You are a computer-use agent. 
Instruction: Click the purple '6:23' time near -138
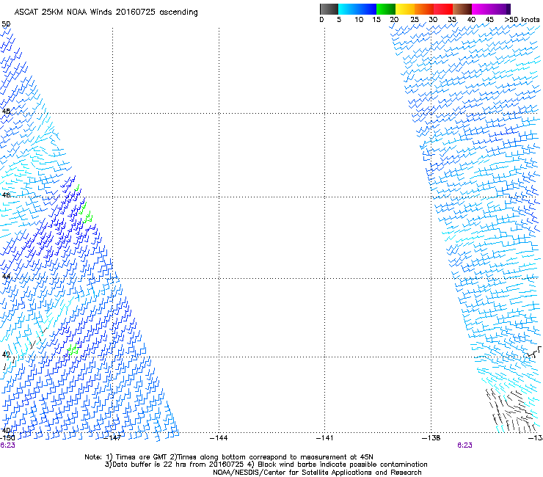pyautogui.click(x=464, y=445)
